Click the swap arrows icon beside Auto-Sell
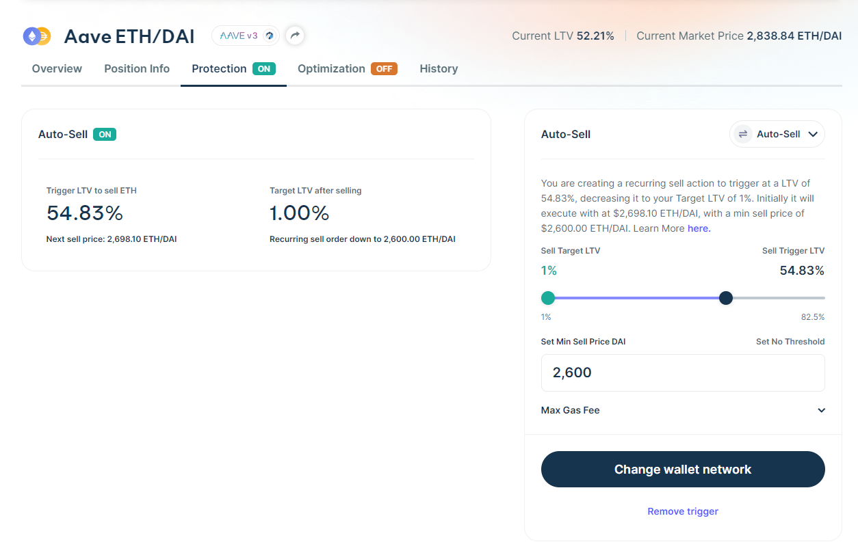Screen dimensions: 858x555 (742, 134)
